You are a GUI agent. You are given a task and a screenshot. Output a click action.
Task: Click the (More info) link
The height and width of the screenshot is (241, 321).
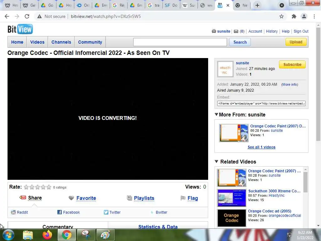click(290, 84)
